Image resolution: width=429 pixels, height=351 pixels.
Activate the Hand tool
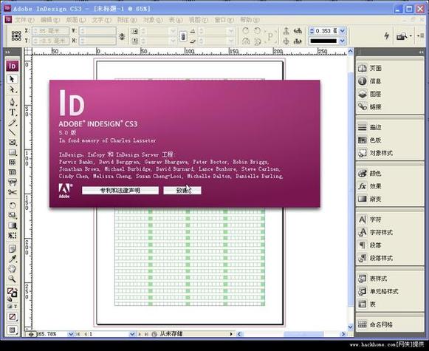coord(13,269)
